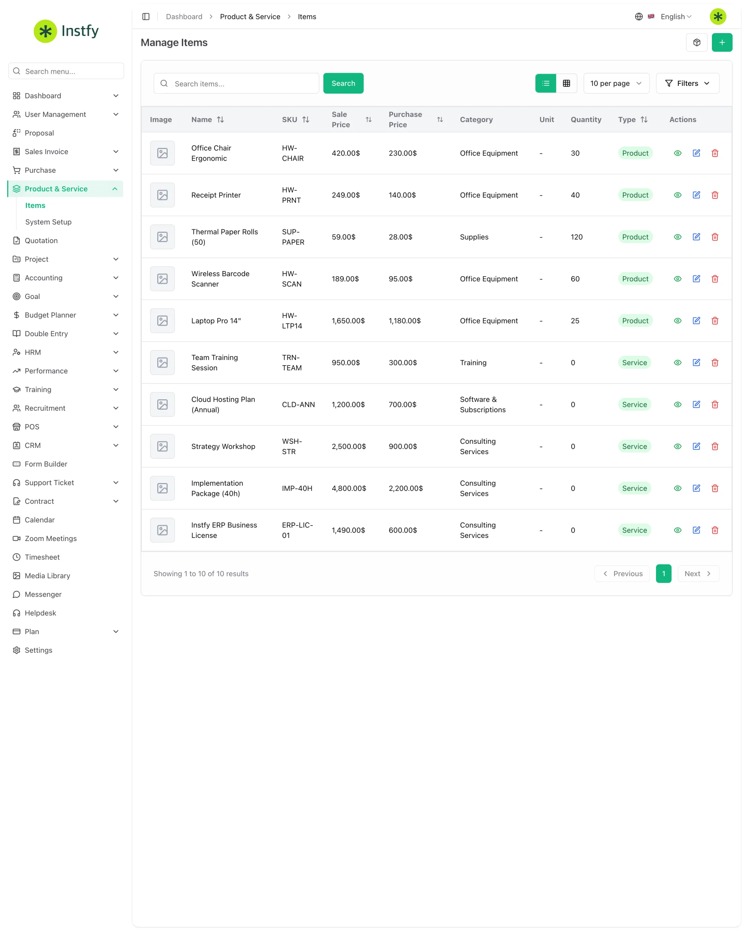
Task: Sort table by Type column
Action: [644, 120]
